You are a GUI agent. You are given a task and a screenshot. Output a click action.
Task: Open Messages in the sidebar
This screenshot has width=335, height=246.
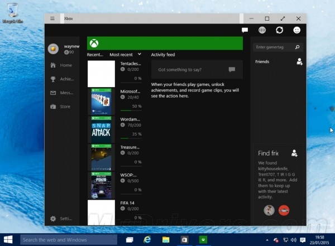pyautogui.click(x=54, y=93)
